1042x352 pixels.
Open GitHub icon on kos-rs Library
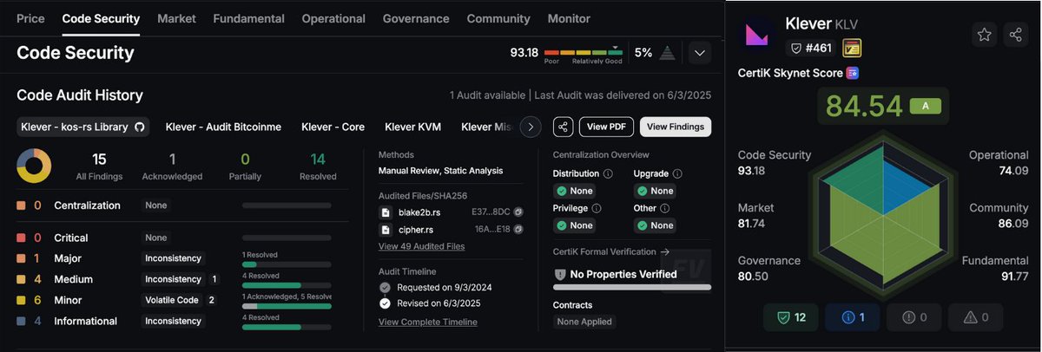(x=139, y=127)
